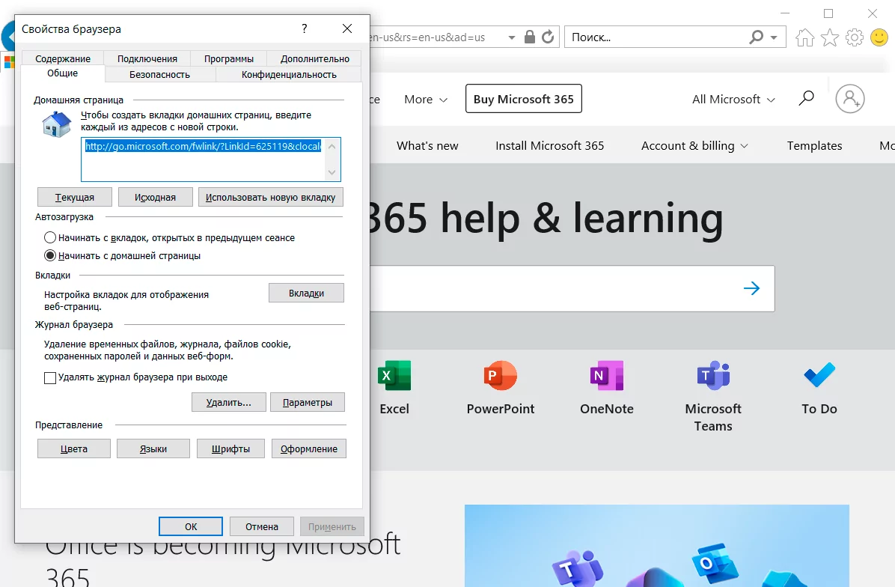Open the Excel app icon
The width and height of the screenshot is (895, 587).
394,376
